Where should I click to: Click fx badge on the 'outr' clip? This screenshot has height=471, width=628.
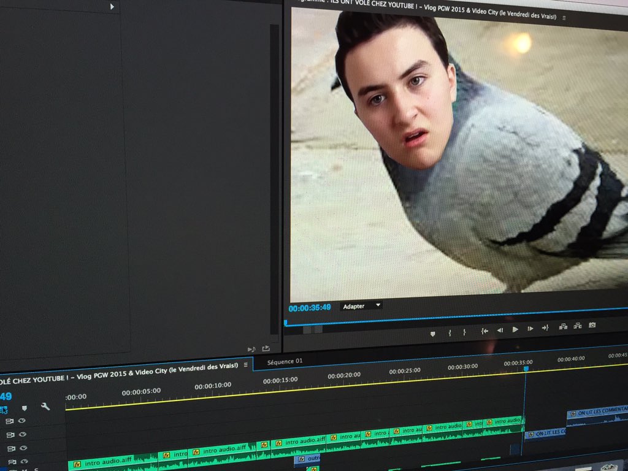pyautogui.click(x=302, y=459)
